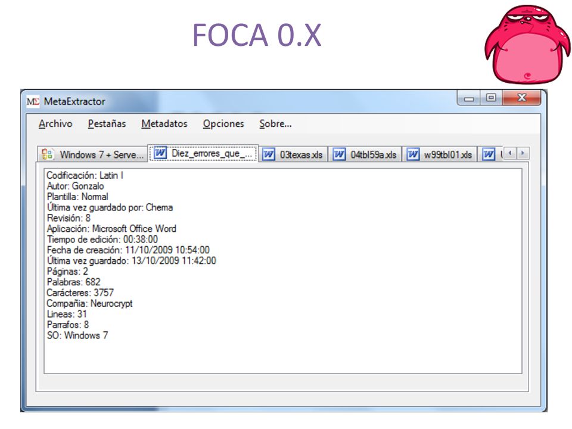Screen dimensions: 572x429
Task: Click the Word icon on 04tbl59a.xls tab
Action: pyautogui.click(x=339, y=154)
